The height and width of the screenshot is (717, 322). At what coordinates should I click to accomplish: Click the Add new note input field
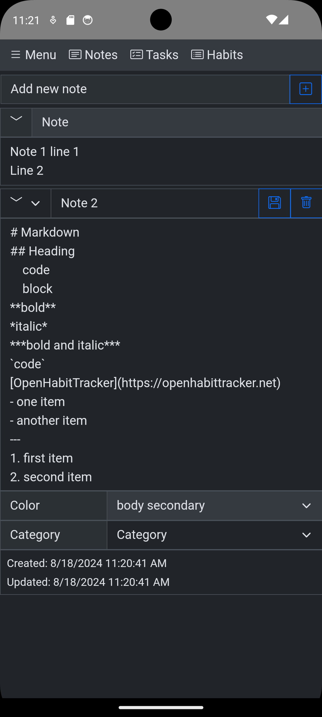tap(145, 89)
